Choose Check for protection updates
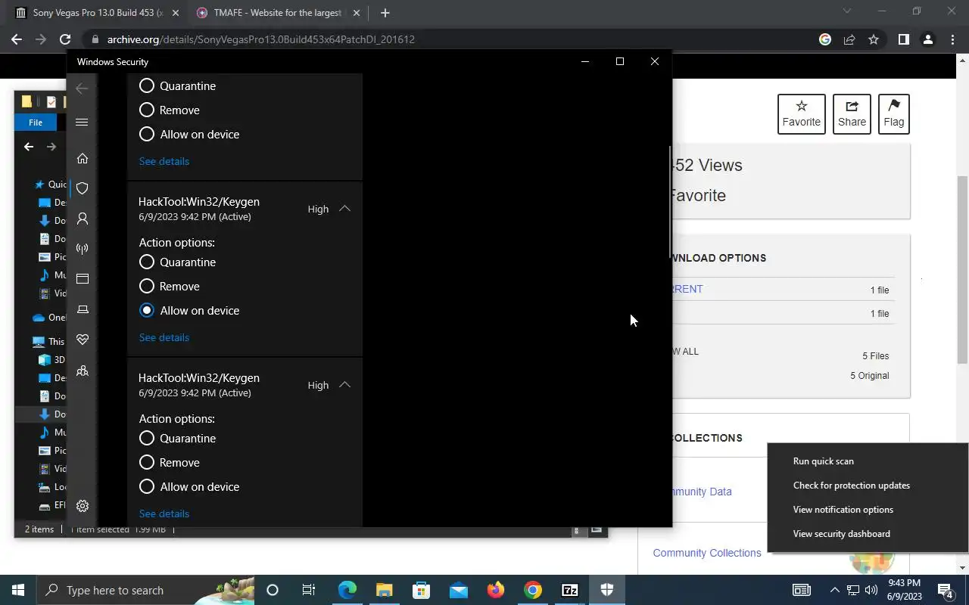Screen dimensions: 969x605 point(851,486)
